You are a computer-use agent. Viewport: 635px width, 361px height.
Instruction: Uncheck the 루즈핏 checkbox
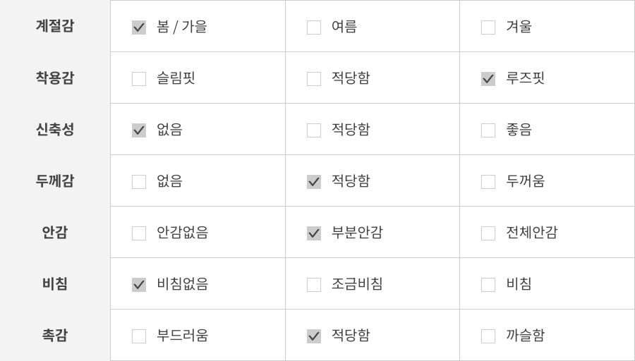coord(488,79)
